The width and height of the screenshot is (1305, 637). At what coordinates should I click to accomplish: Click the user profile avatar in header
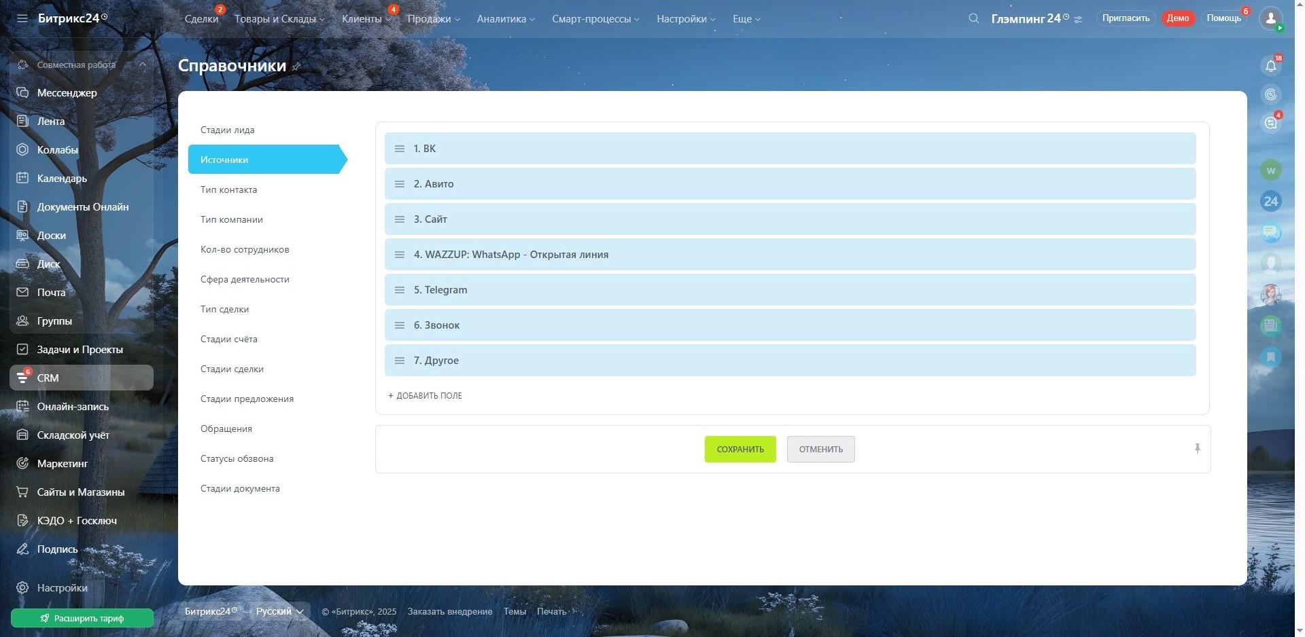click(x=1270, y=18)
